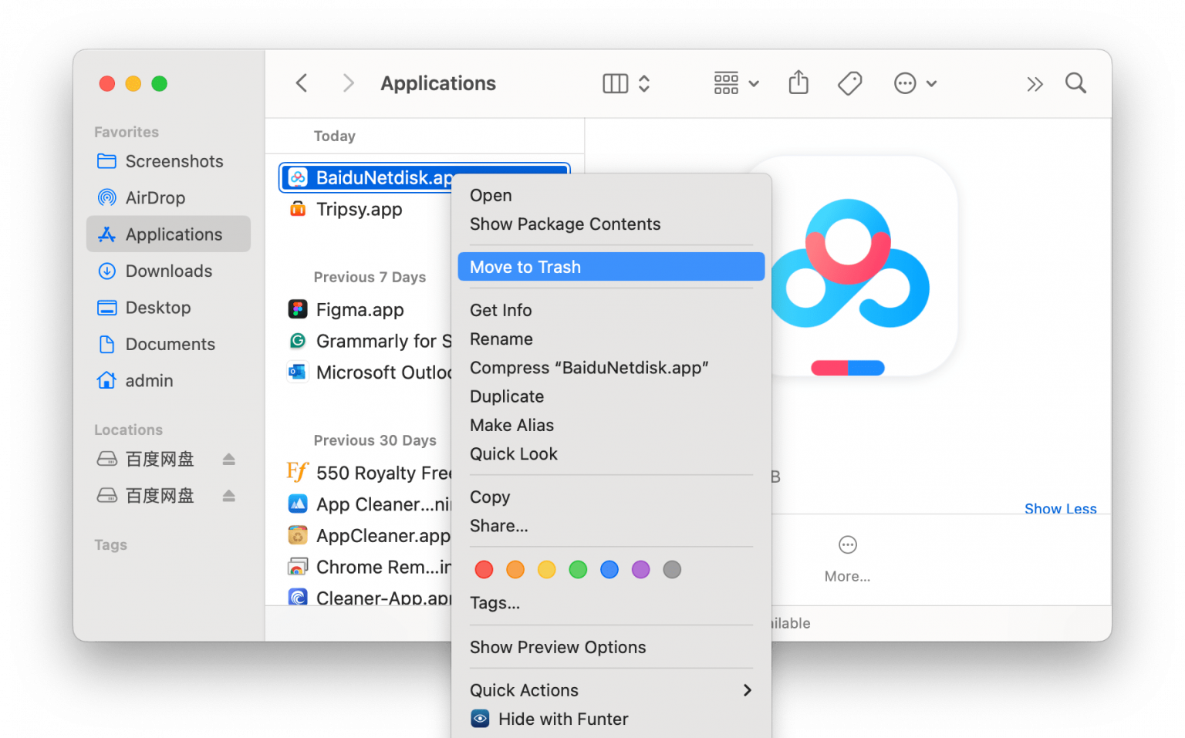
Task: Click the Share toolbar icon
Action: coord(798,83)
